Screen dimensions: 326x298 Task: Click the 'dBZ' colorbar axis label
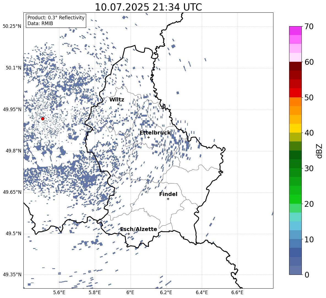(x=319, y=151)
